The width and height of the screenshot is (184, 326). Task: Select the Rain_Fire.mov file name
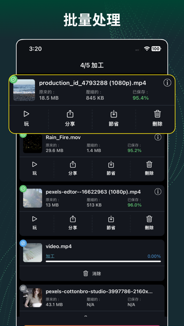click(x=63, y=137)
